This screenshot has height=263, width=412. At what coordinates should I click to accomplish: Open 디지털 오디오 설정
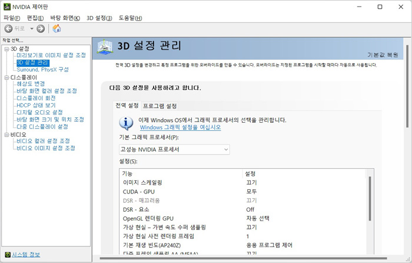(39, 113)
